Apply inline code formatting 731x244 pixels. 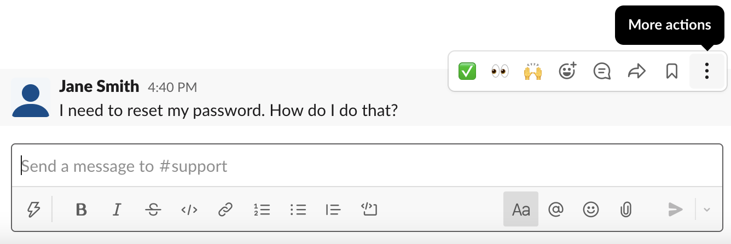tap(189, 209)
